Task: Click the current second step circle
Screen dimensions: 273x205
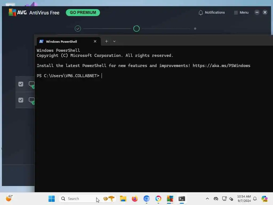Action: pyautogui.click(x=136, y=29)
